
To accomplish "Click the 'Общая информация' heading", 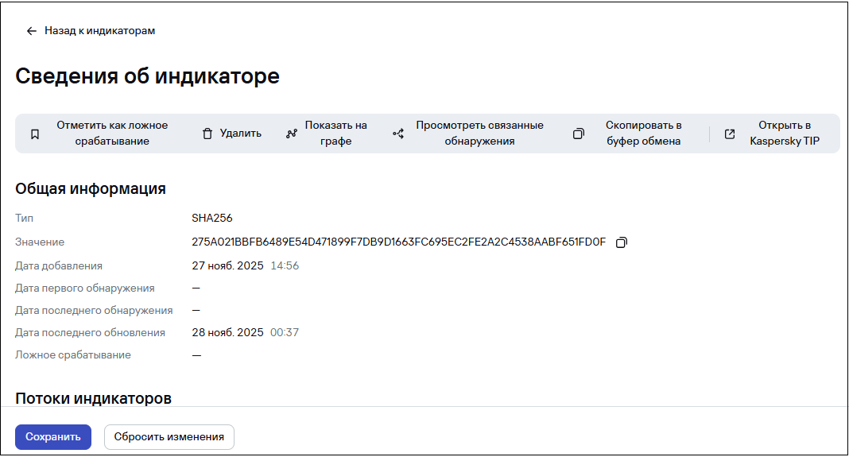I will [91, 189].
